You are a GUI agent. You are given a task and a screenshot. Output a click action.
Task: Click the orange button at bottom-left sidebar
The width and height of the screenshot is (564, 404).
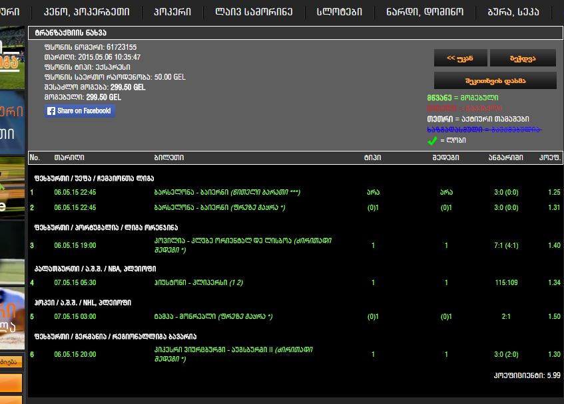click(11, 382)
